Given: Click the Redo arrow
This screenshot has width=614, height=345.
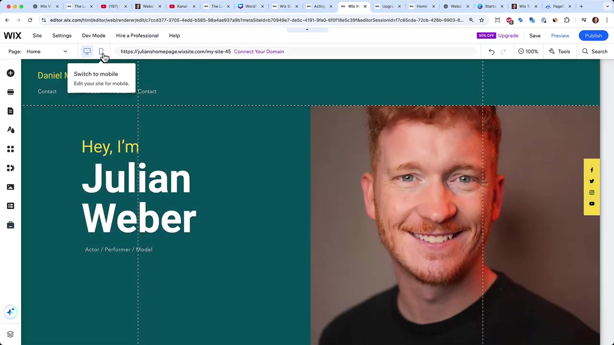Looking at the screenshot, I should point(503,51).
